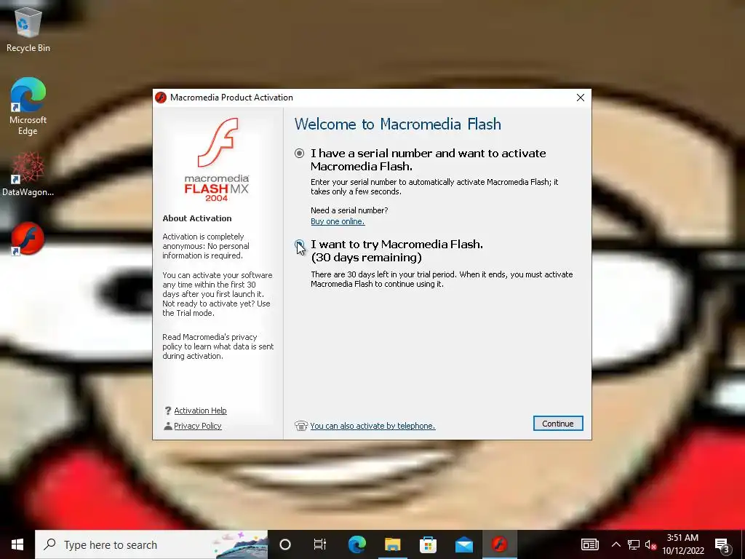The image size is (745, 559).
Task: Show hidden system tray icons
Action: tap(615, 544)
